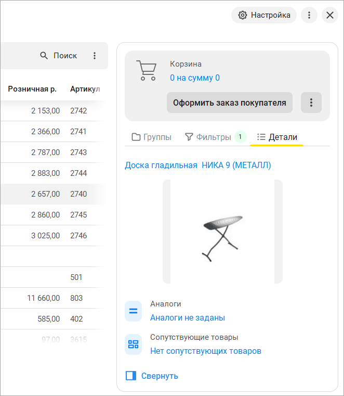
Task: Open the Доска гладильная НИКА 9 link
Action: click(x=198, y=165)
